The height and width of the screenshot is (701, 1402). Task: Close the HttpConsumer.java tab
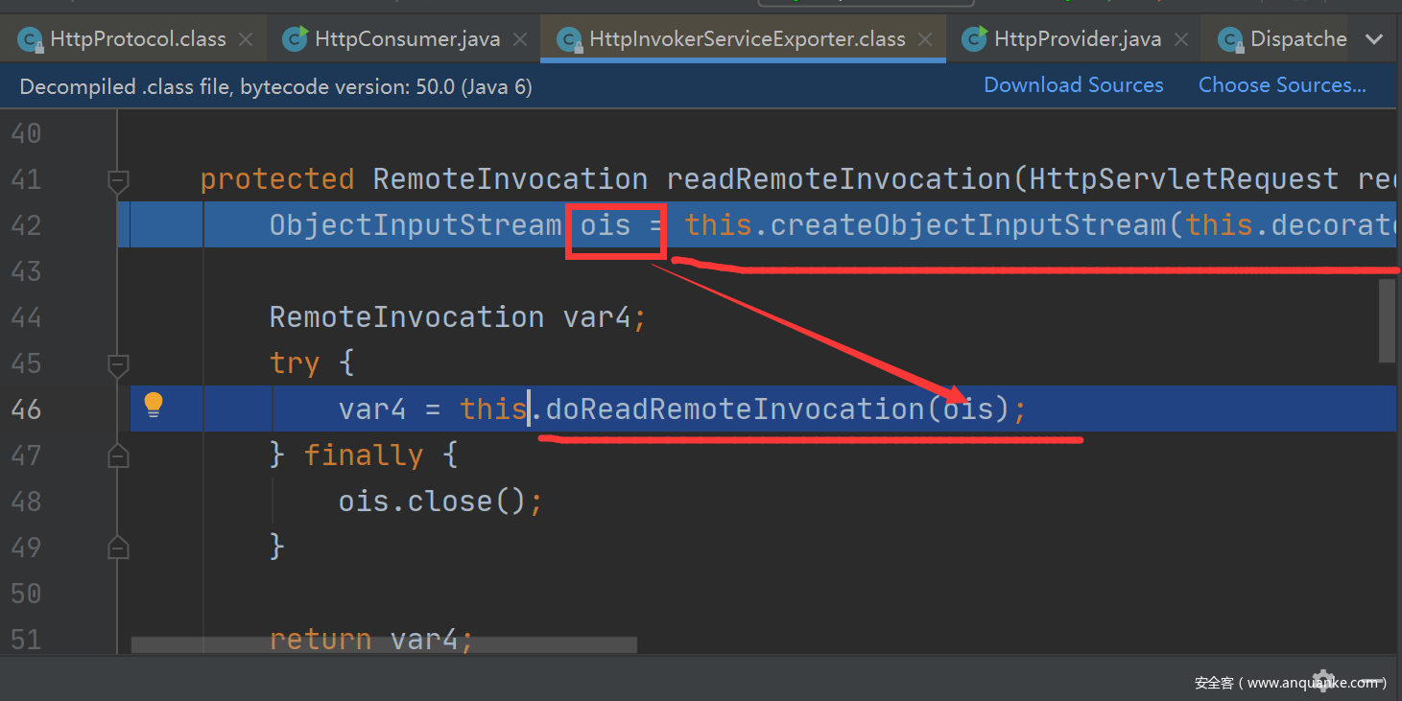tap(520, 39)
